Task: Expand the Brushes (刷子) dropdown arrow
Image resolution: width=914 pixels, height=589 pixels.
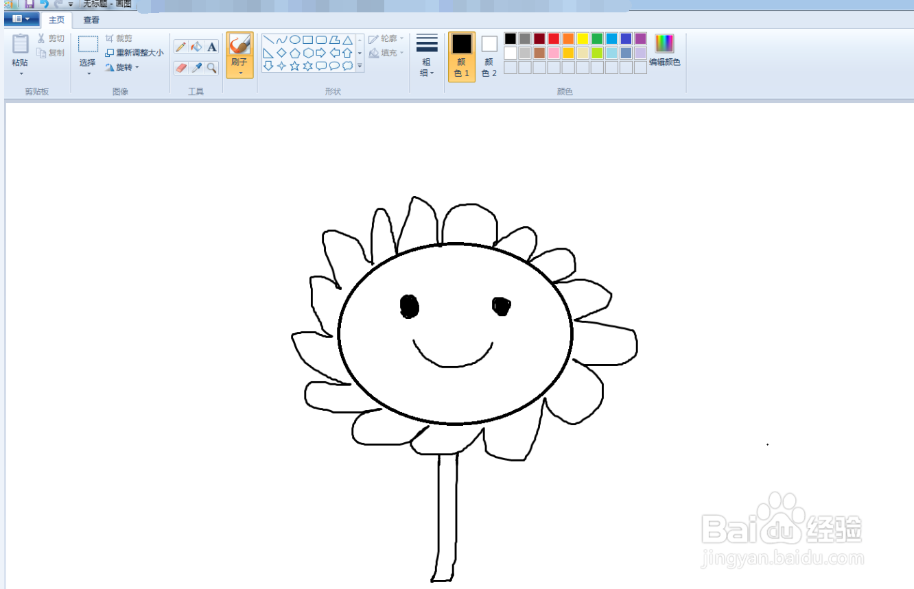Action: [x=239, y=72]
